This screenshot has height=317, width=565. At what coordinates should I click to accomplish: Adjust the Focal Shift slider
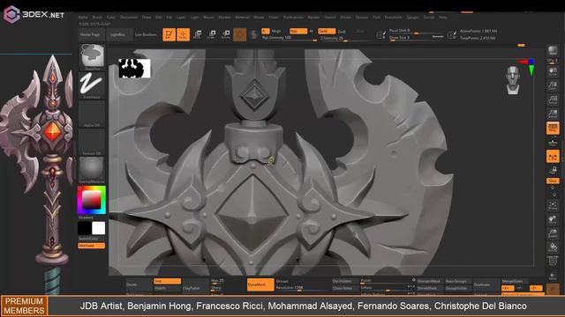click(415, 31)
